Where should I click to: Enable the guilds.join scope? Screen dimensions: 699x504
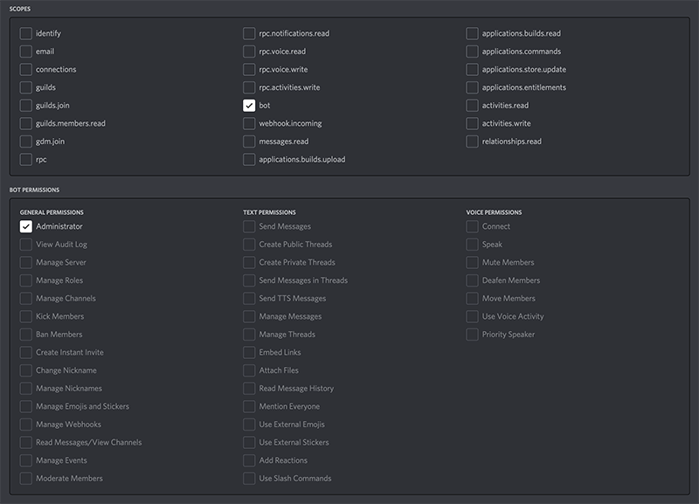(x=26, y=106)
